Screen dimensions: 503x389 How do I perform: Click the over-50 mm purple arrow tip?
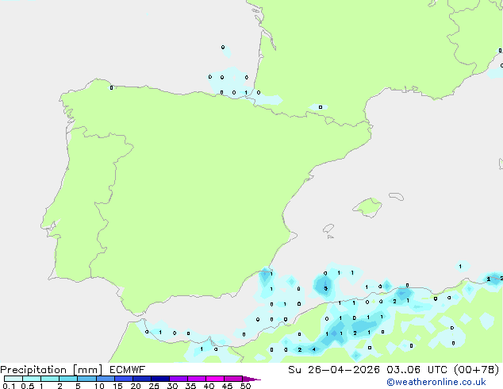pyautogui.click(x=251, y=379)
